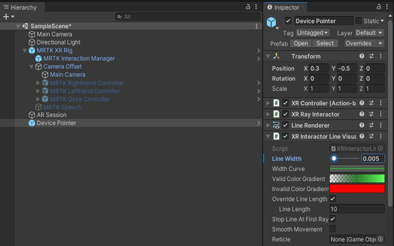This screenshot has width=394, height=246.
Task: Click prefab Select button
Action: [325, 43]
